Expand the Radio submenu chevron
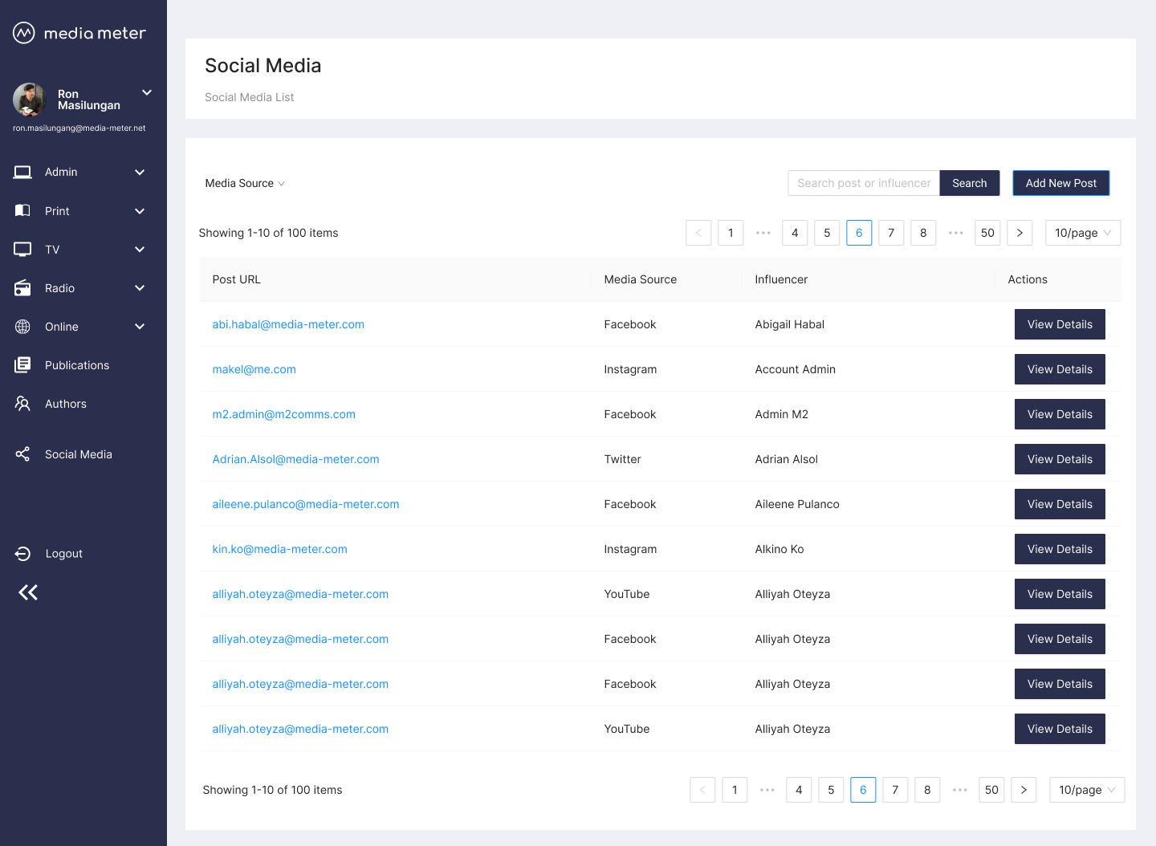The image size is (1156, 846). coord(140,288)
